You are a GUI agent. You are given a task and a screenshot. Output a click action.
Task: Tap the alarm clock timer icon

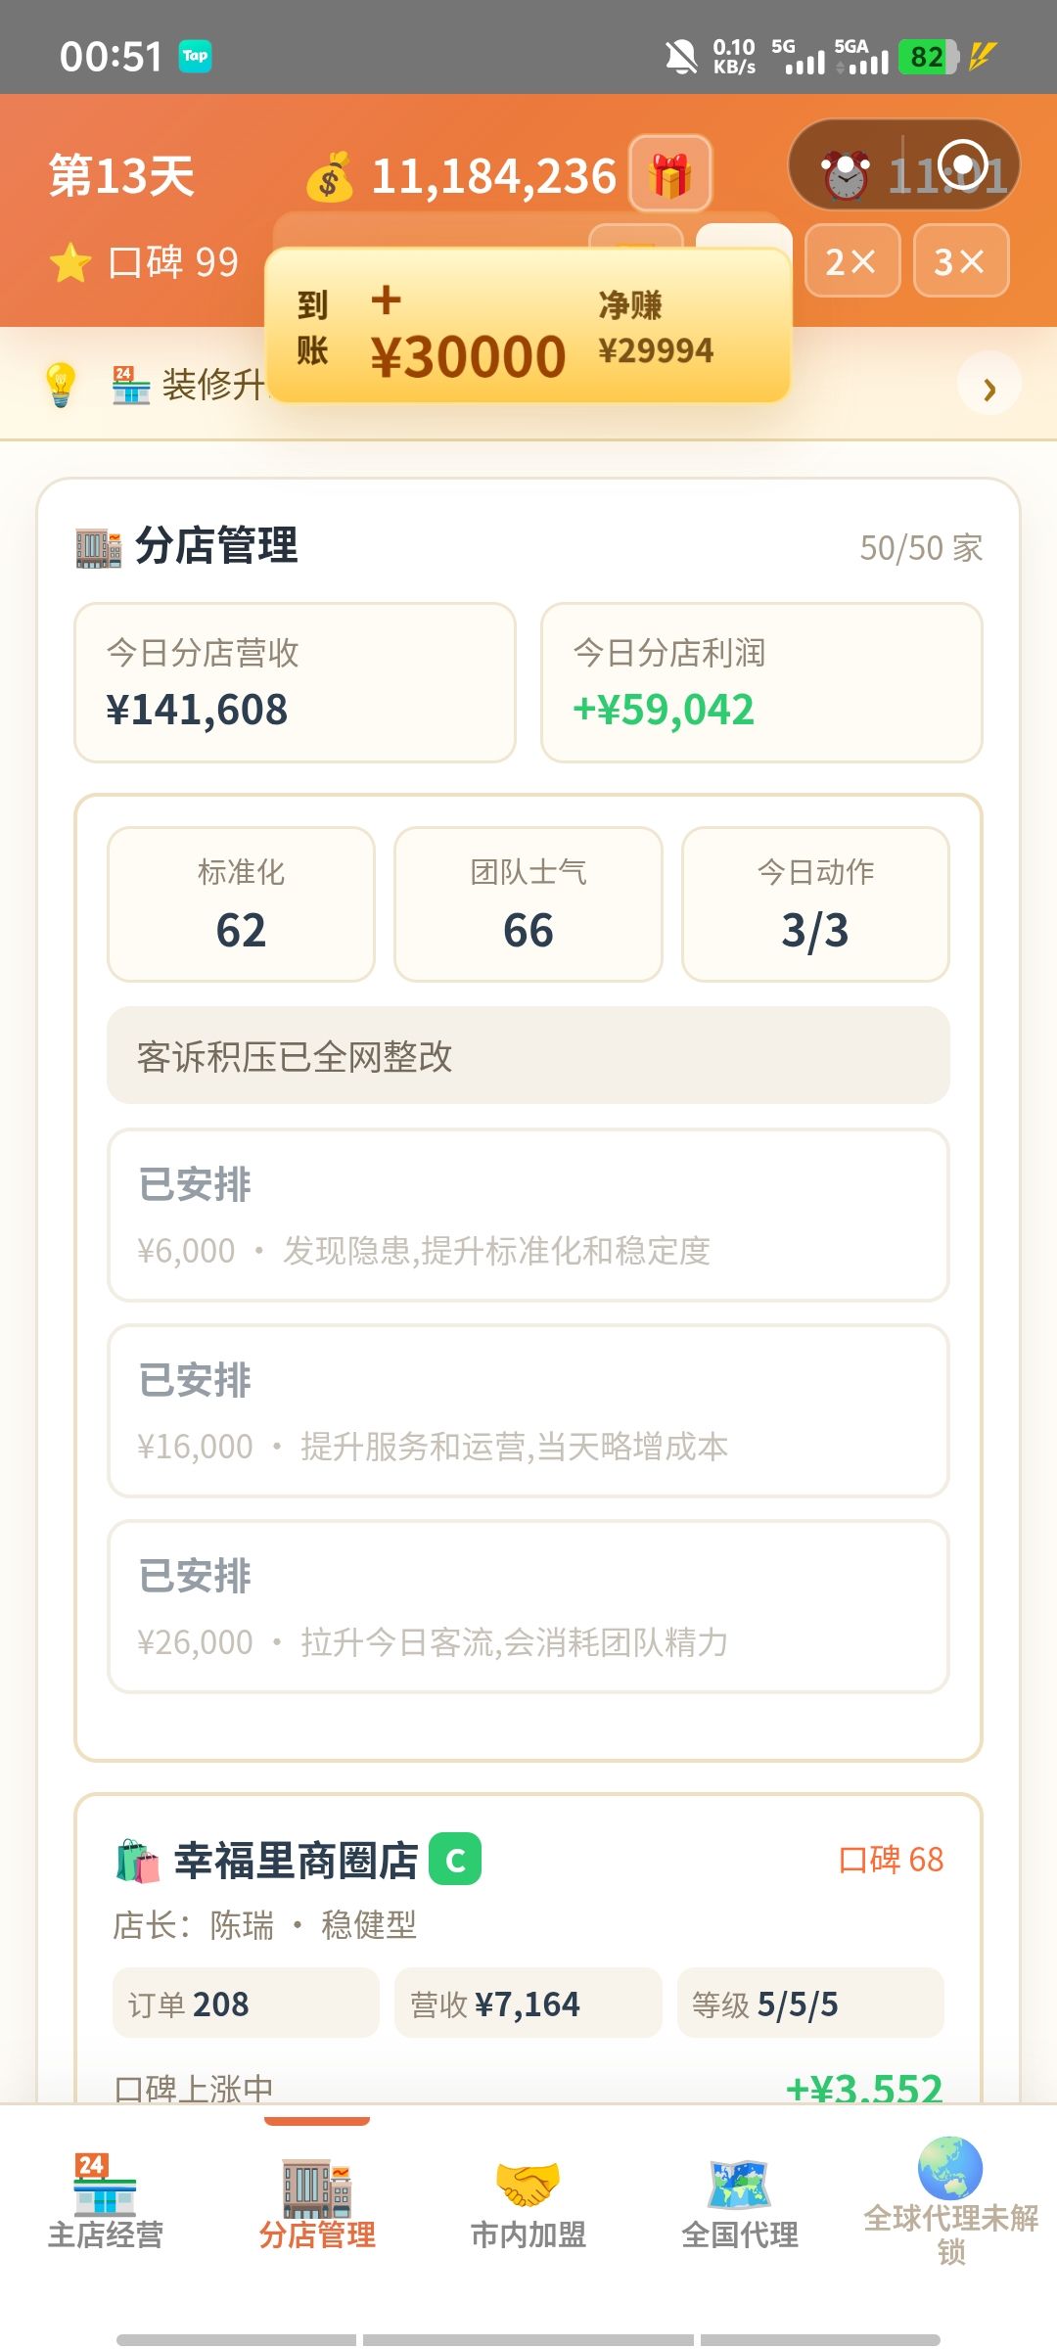pyautogui.click(x=845, y=176)
